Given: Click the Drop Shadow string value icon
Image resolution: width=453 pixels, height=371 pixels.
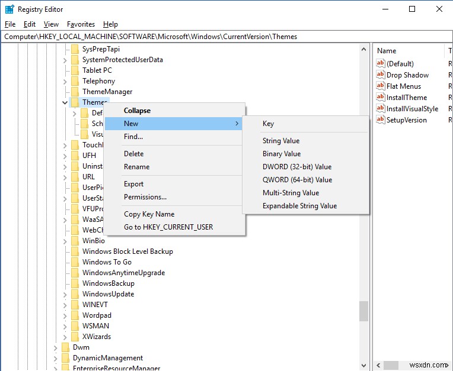Looking at the screenshot, I should click(x=381, y=75).
